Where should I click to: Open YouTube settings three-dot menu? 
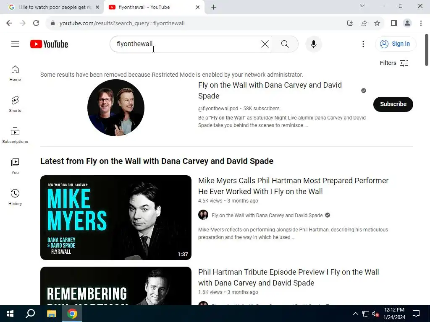(x=363, y=44)
